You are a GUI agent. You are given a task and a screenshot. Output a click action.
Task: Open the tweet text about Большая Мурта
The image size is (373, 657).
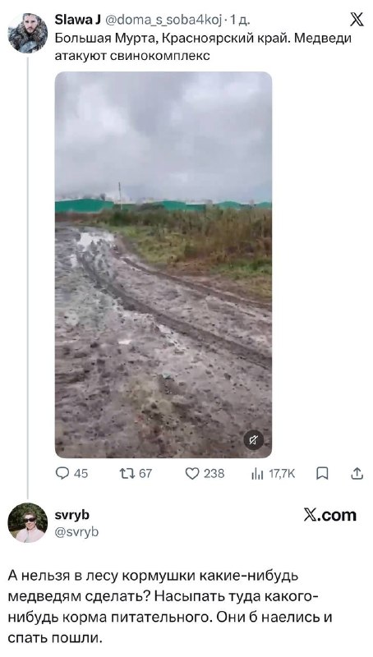point(203,47)
